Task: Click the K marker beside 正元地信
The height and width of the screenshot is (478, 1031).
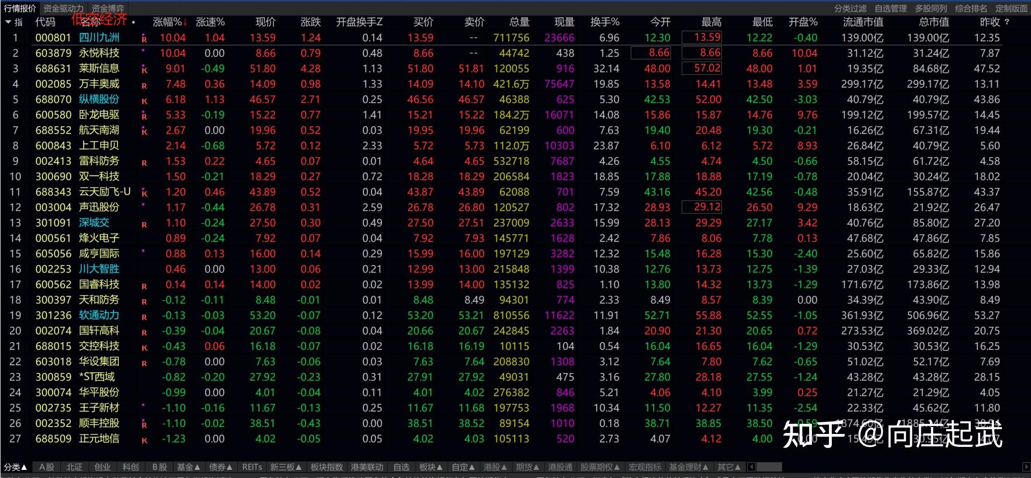Action: (x=144, y=440)
